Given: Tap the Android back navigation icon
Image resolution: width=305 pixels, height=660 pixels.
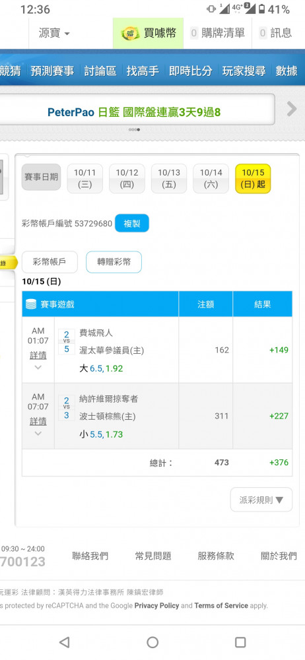Looking at the screenshot, I should pos(65,642).
